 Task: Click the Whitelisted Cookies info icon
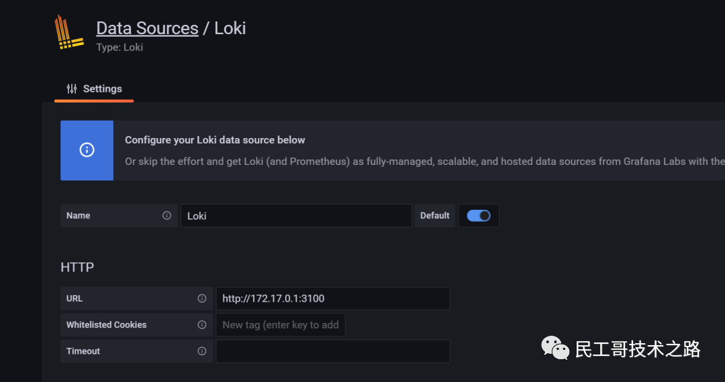click(x=201, y=324)
